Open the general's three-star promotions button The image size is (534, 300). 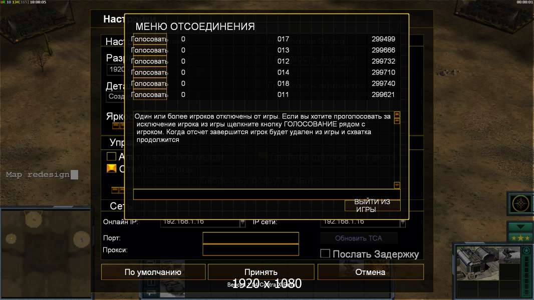[x=520, y=238]
